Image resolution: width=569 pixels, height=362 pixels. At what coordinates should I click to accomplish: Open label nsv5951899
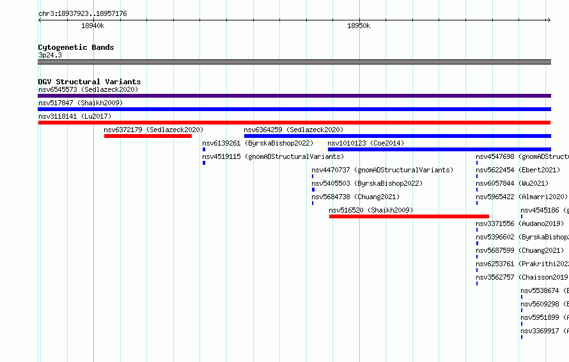[545, 317]
